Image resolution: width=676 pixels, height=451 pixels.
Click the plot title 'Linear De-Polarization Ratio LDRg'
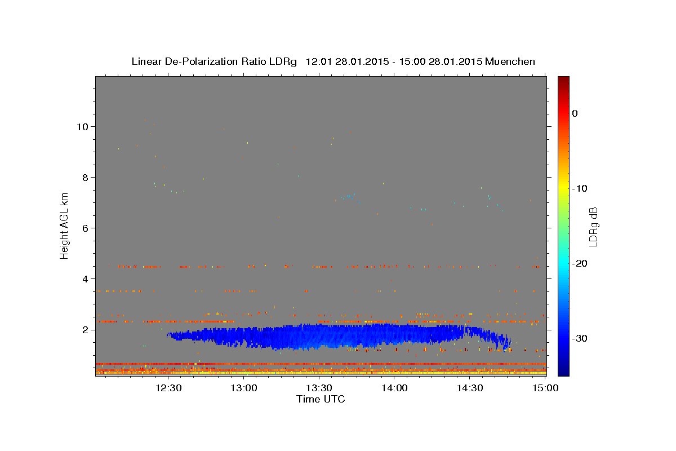tap(214, 61)
